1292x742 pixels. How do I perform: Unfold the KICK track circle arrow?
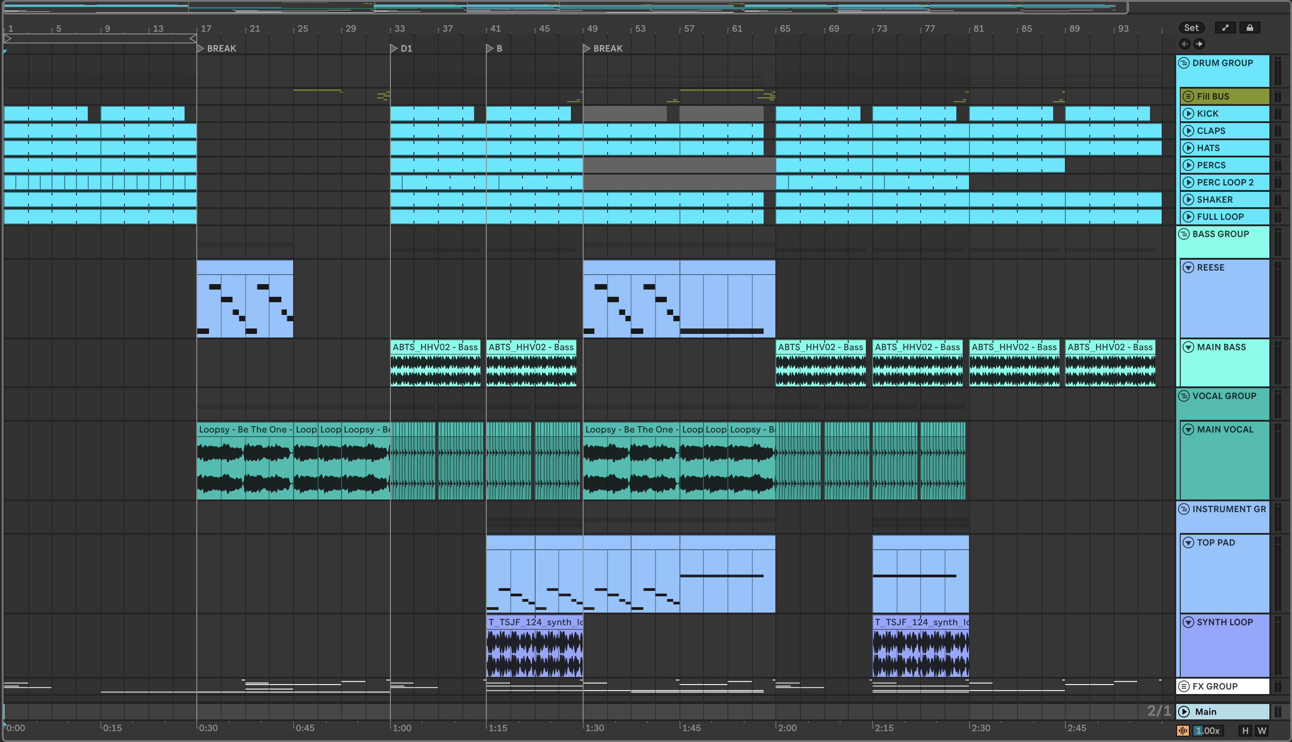click(1188, 114)
